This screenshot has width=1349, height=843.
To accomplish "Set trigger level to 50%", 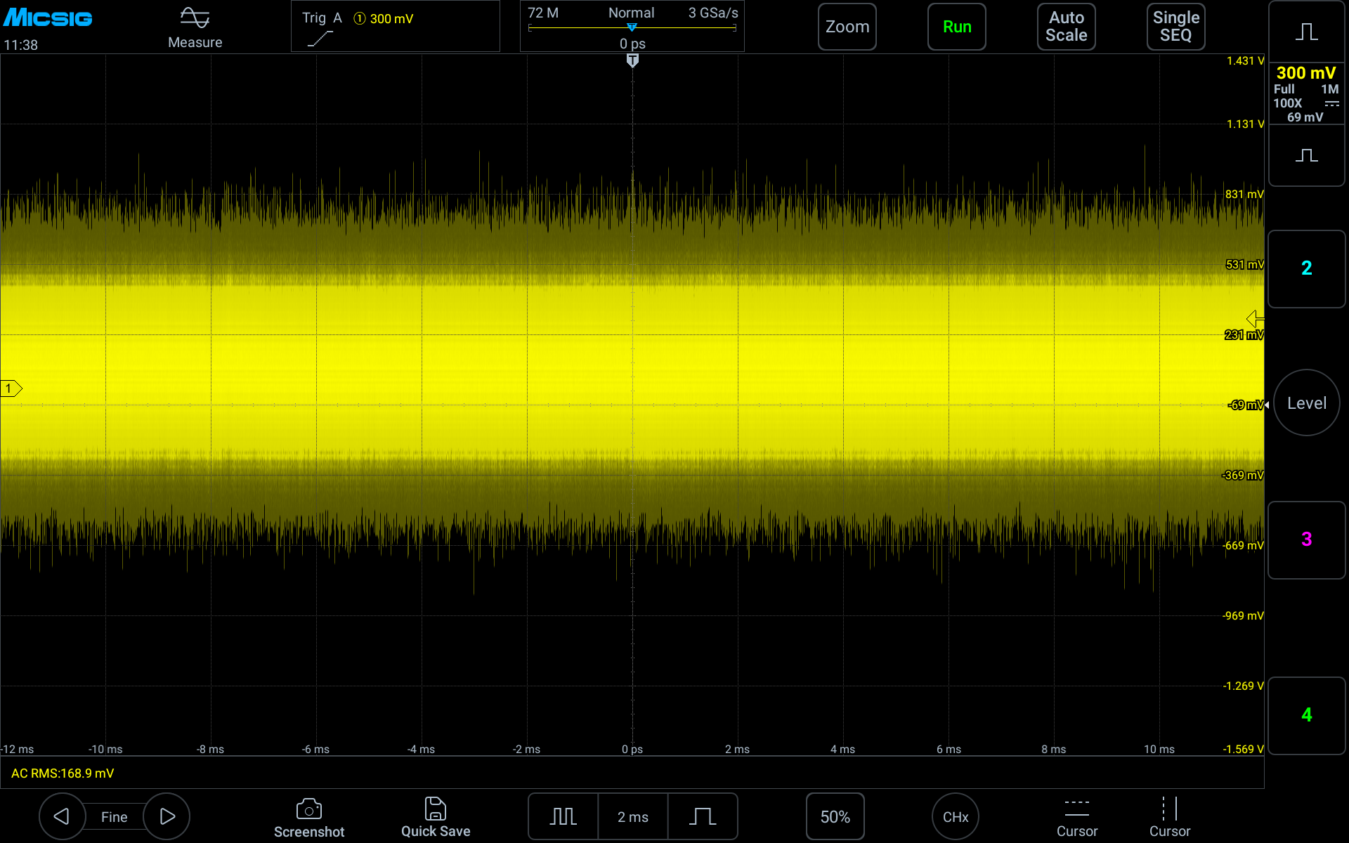I will (x=835, y=816).
